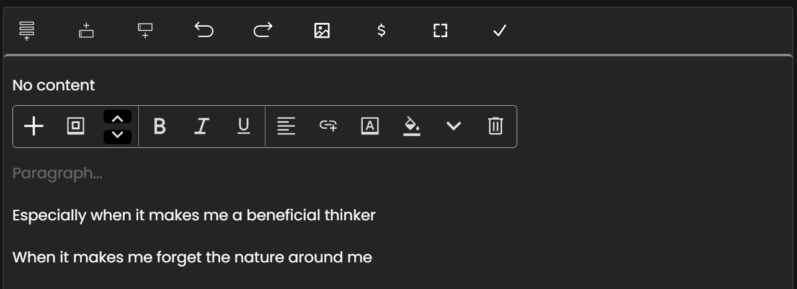
Task: Insert a block above using the toolbar icon
Action: 86,30
